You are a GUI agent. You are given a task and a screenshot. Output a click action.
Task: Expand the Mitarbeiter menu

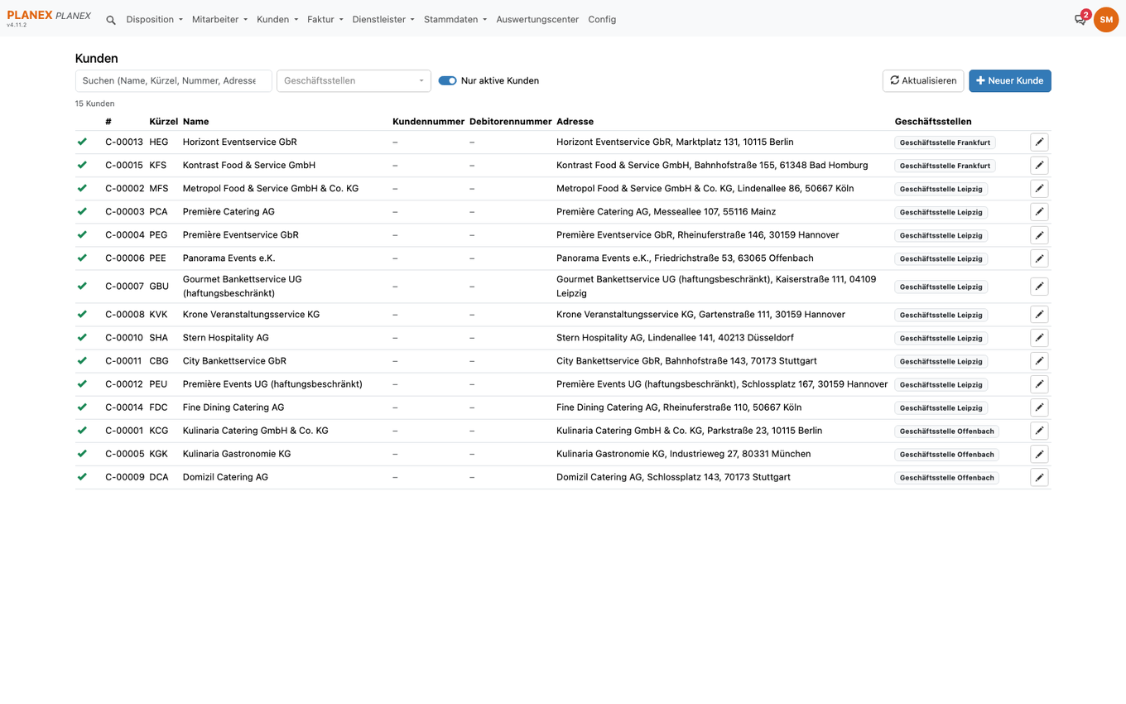(x=219, y=20)
